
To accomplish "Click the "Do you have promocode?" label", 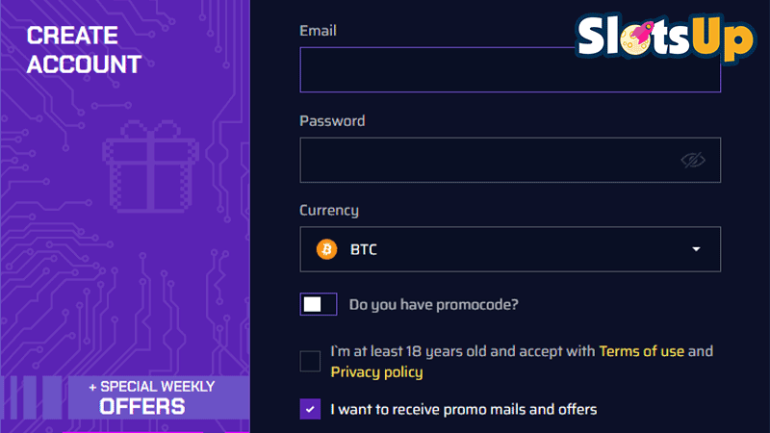I will 434,305.
